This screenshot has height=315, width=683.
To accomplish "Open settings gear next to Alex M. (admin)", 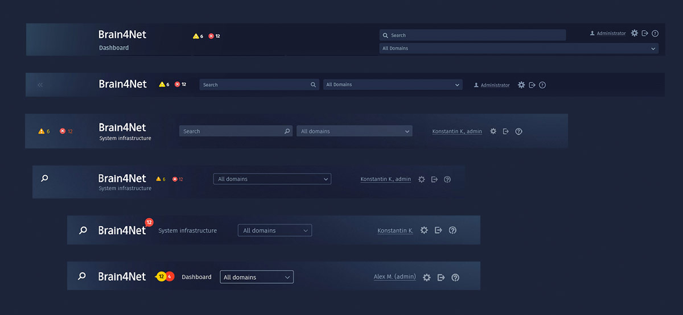I will 426,277.
